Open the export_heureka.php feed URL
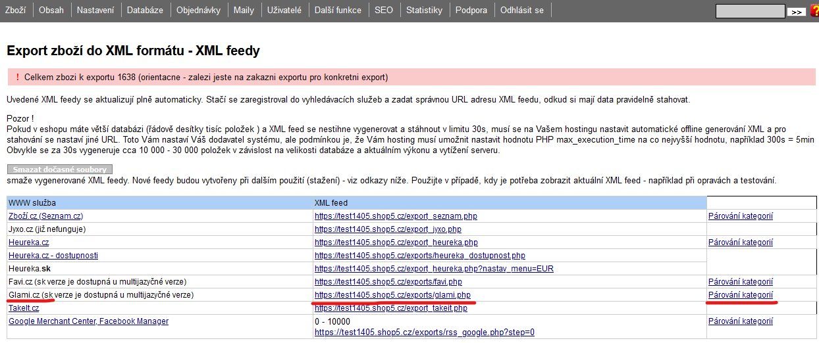 pyautogui.click(x=396, y=242)
